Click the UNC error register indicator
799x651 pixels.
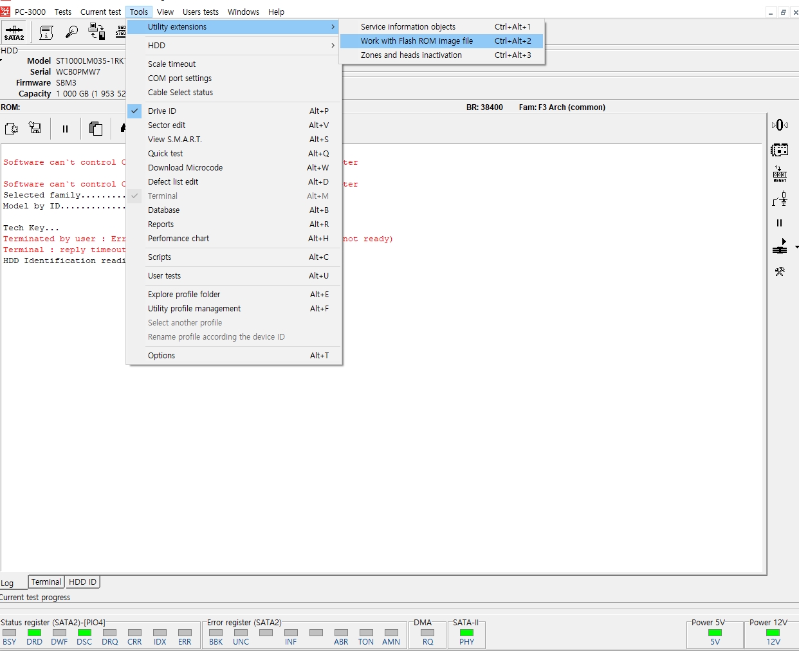241,633
